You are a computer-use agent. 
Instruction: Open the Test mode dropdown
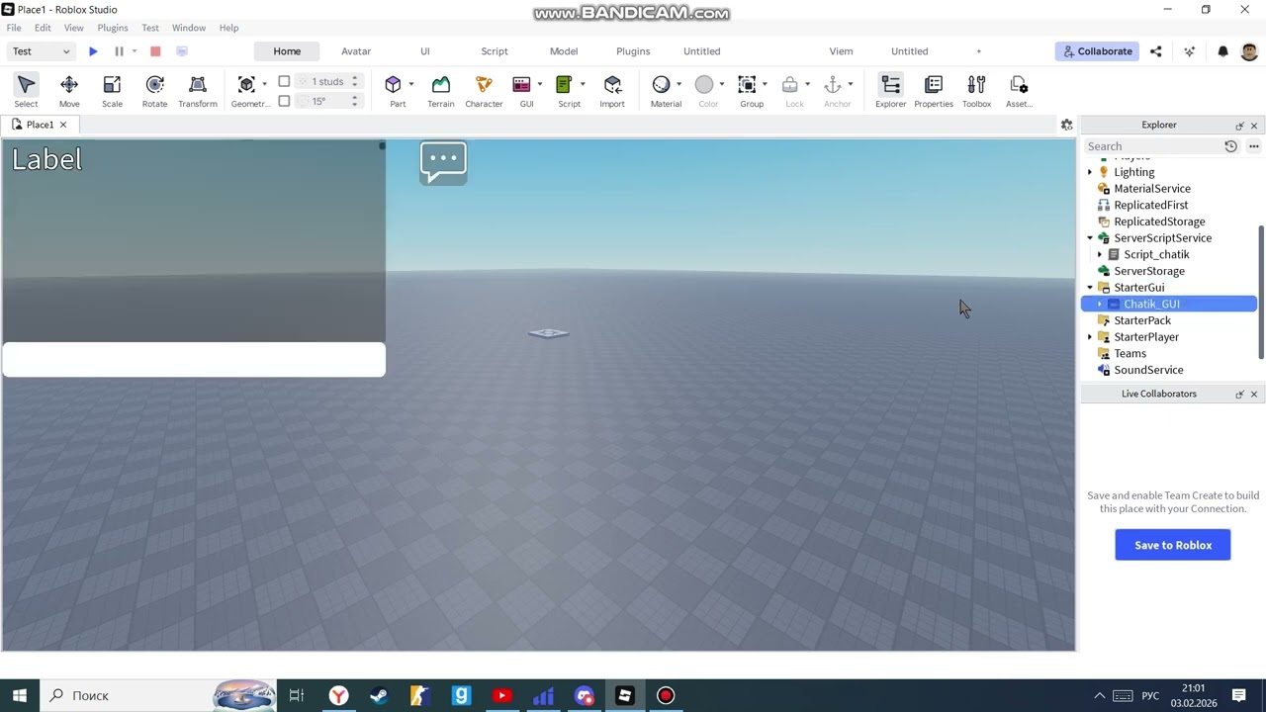(41, 51)
